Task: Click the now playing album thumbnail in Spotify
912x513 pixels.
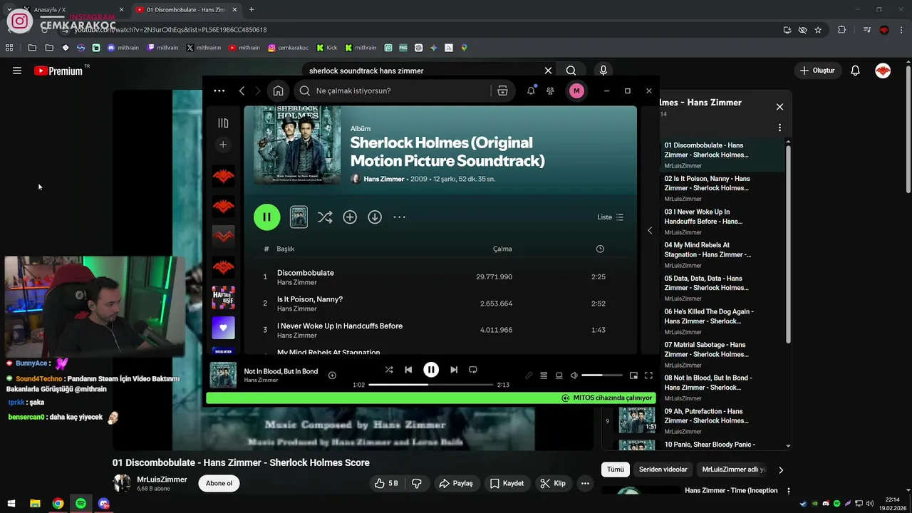Action: (x=223, y=375)
